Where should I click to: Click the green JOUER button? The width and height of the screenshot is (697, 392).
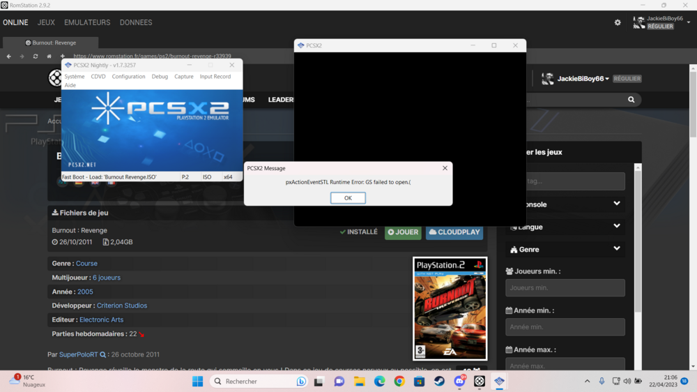pos(403,232)
